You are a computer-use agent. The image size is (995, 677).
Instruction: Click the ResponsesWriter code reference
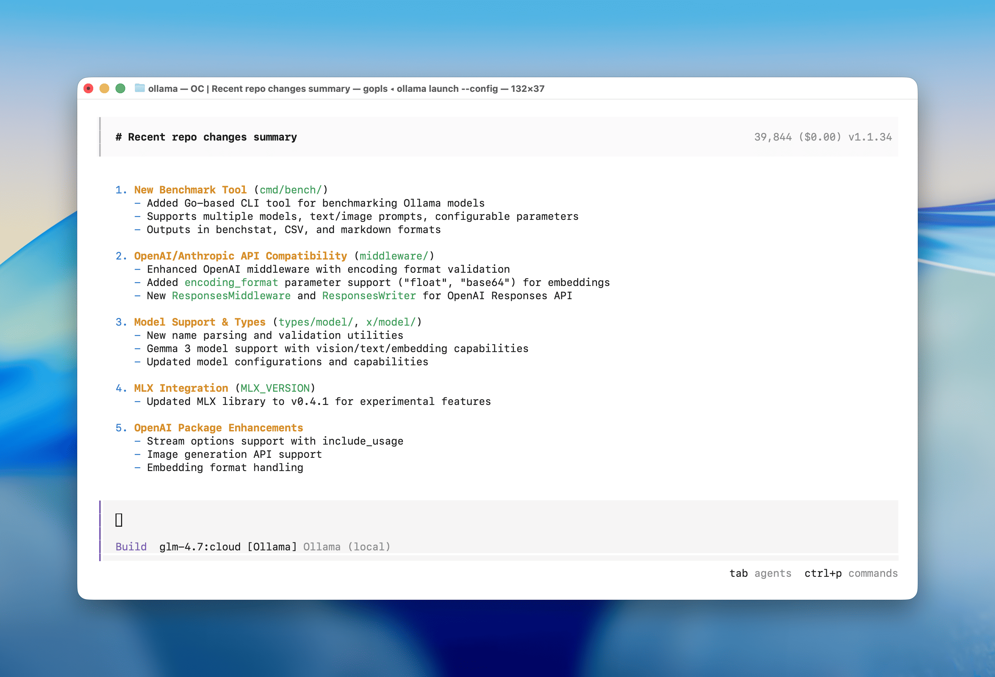click(369, 295)
